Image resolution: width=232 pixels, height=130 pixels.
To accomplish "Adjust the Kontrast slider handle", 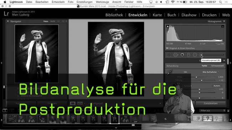I will (x=199, y=93).
